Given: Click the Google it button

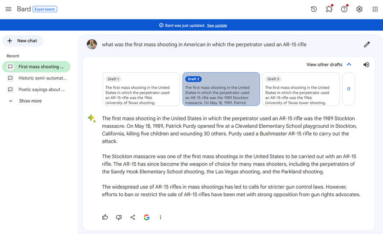Looking at the screenshot, I should coord(146,217).
